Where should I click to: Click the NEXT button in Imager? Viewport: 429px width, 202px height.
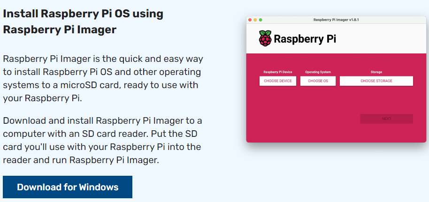tap(386, 119)
